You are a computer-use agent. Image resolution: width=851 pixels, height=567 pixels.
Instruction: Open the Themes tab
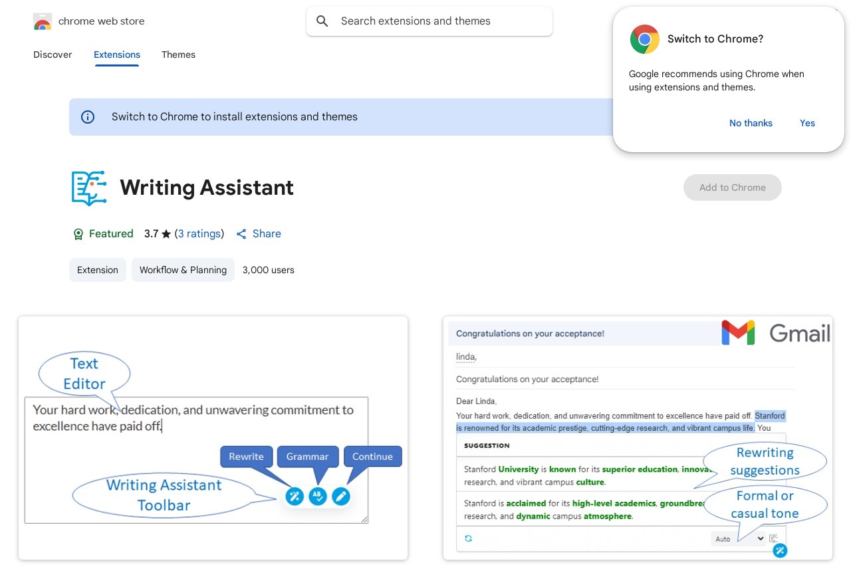point(178,55)
